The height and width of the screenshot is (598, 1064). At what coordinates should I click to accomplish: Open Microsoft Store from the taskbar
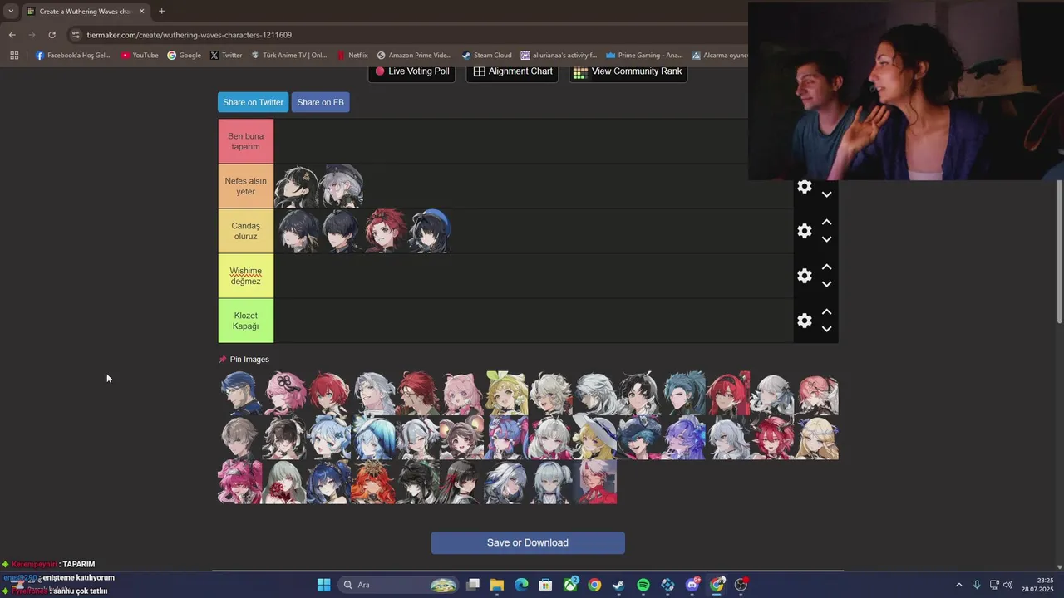(545, 585)
